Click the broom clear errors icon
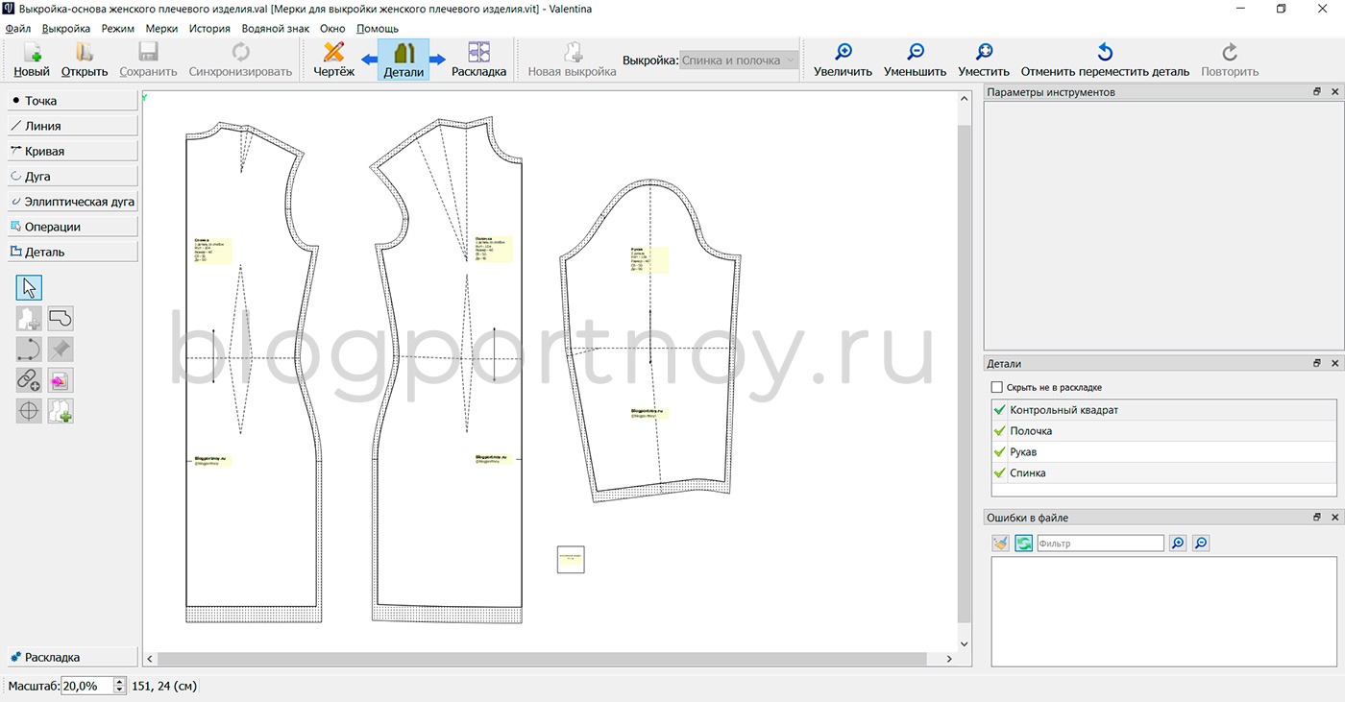Image resolution: width=1345 pixels, height=702 pixels. point(1001,544)
